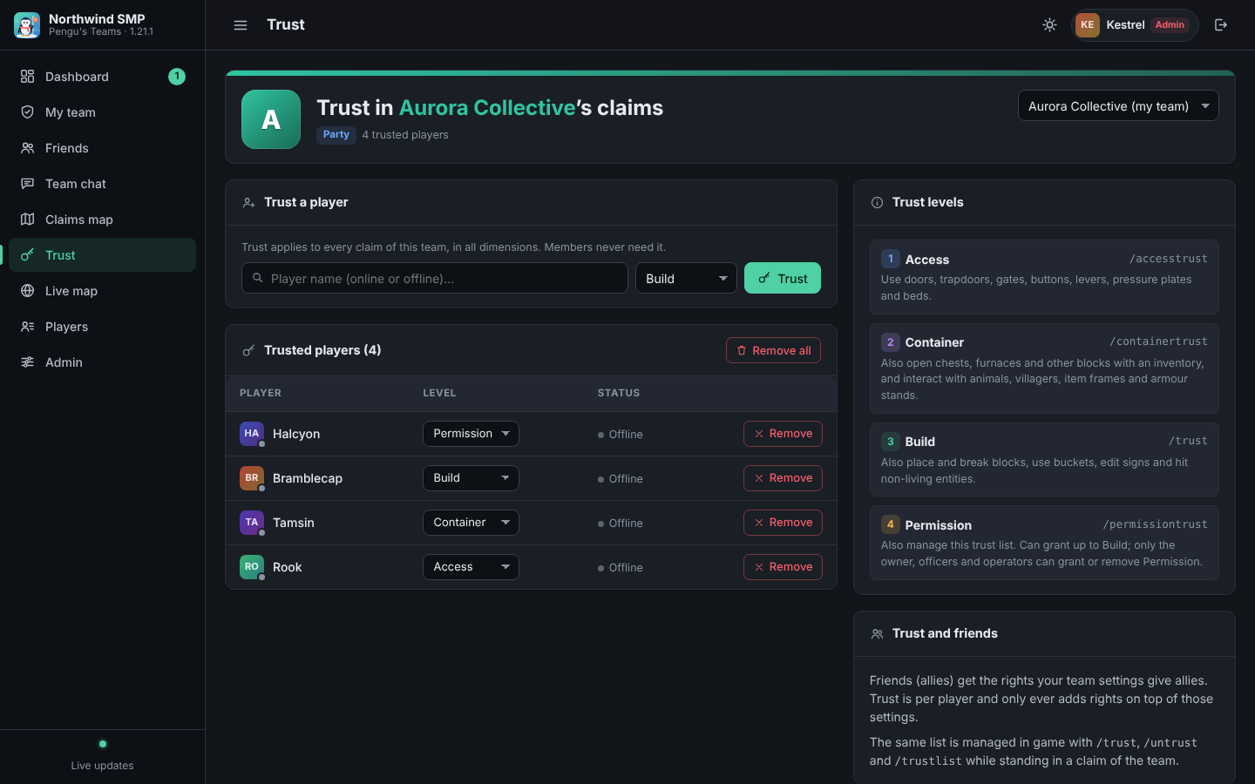
Task: Click the Party tag badge
Action: coord(336,135)
